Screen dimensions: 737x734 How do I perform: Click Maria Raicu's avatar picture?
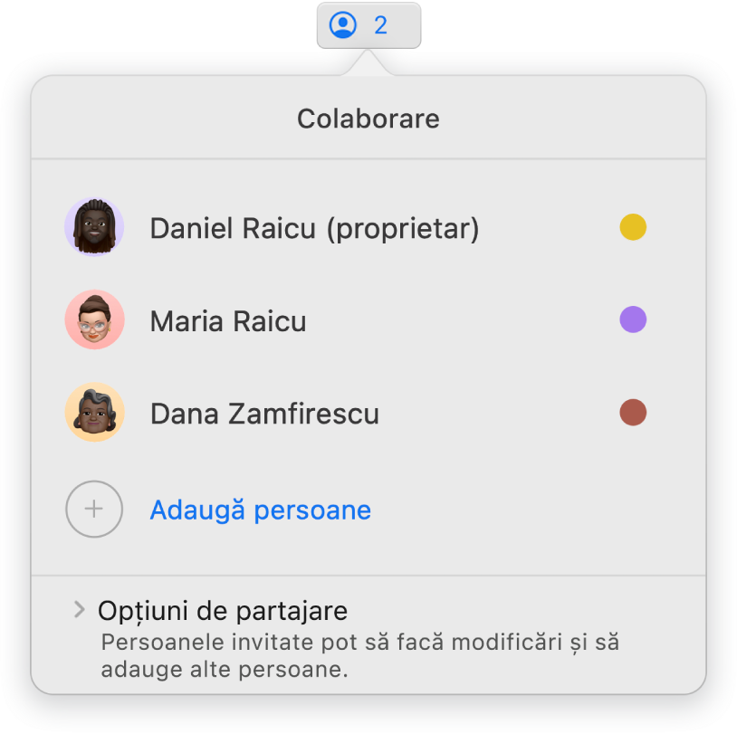pos(94,320)
